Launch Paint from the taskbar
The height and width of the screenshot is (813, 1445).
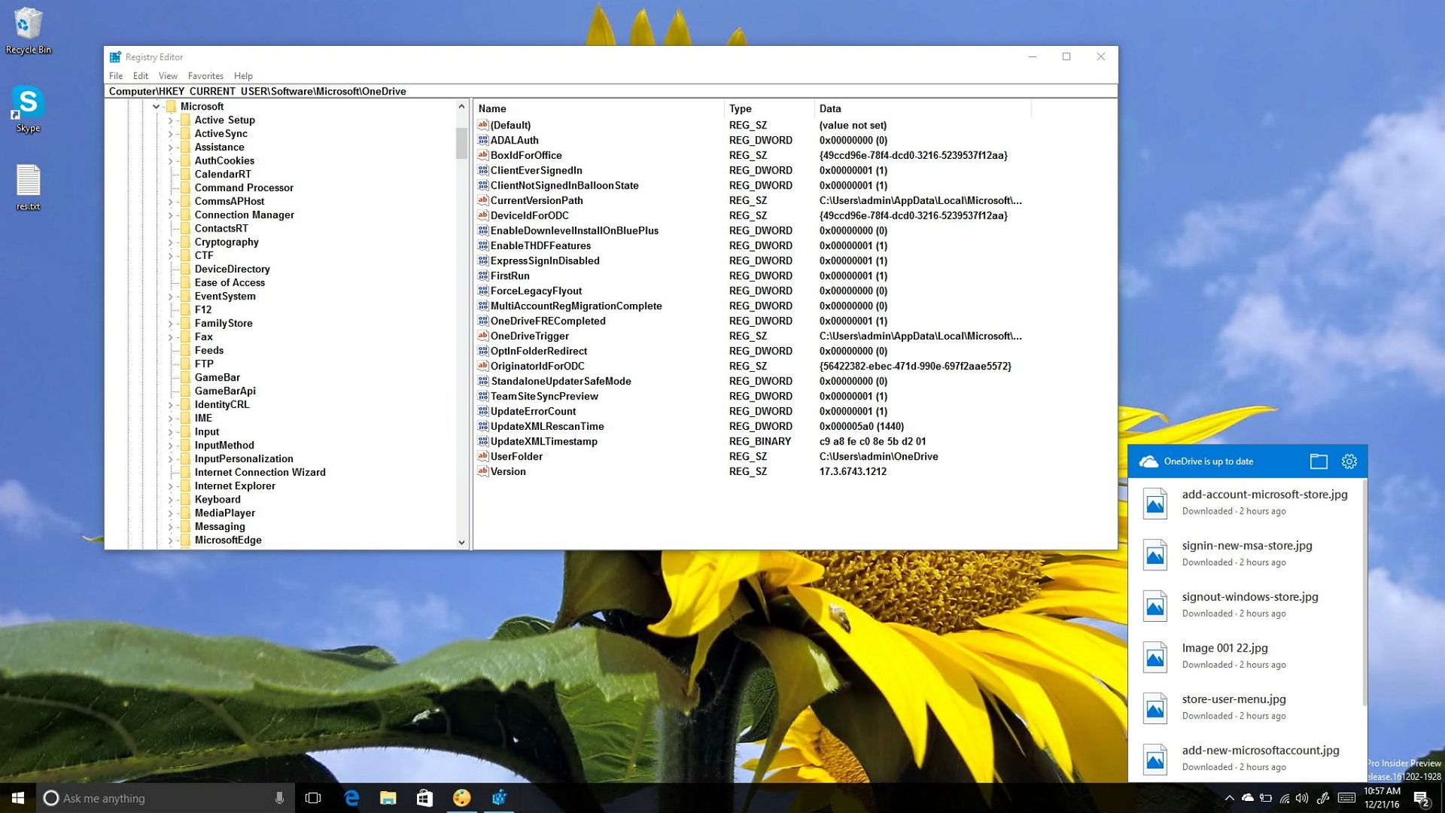click(461, 798)
